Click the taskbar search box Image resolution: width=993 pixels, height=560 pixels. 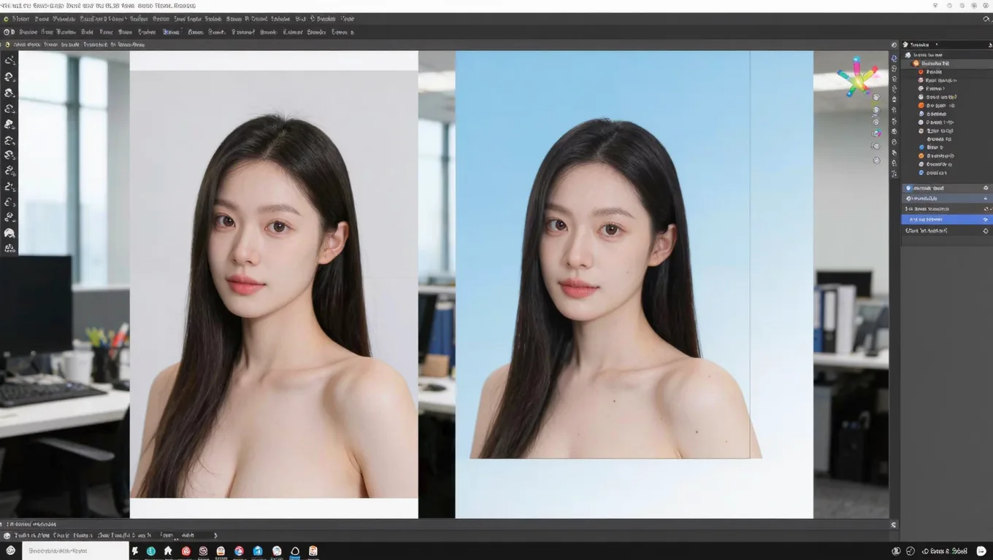tap(75, 551)
